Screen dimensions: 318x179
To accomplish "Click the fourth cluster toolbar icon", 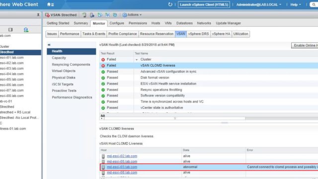I will [x=107, y=15].
